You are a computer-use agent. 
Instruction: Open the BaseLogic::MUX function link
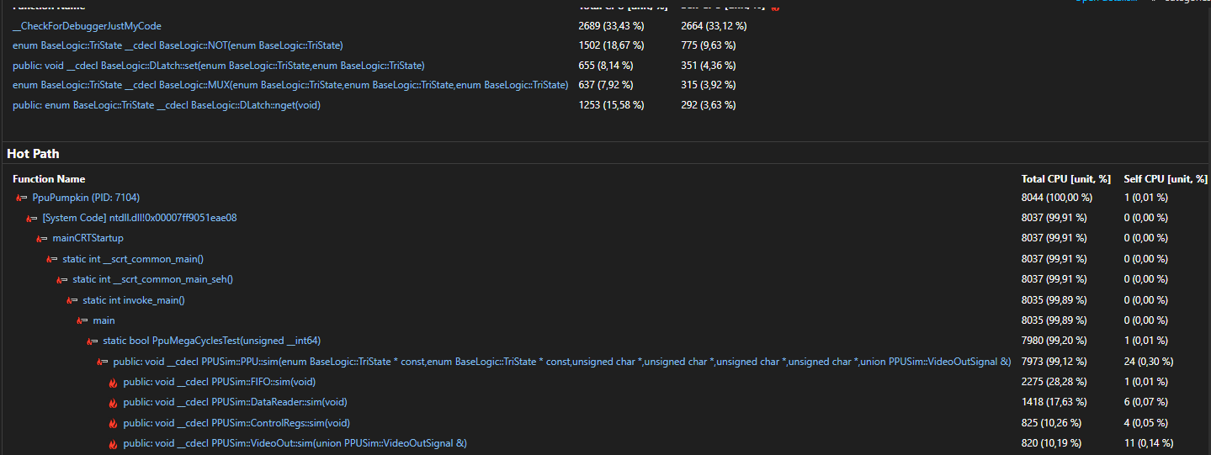(290, 85)
